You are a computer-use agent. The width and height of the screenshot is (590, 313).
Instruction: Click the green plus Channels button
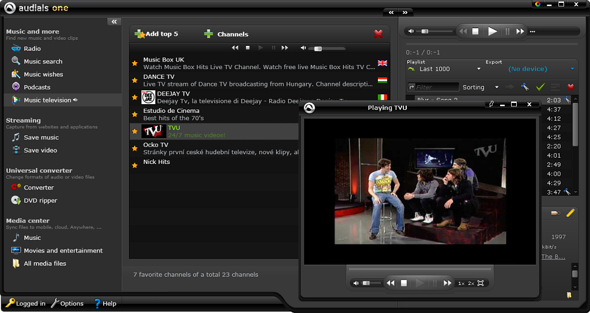click(226, 34)
